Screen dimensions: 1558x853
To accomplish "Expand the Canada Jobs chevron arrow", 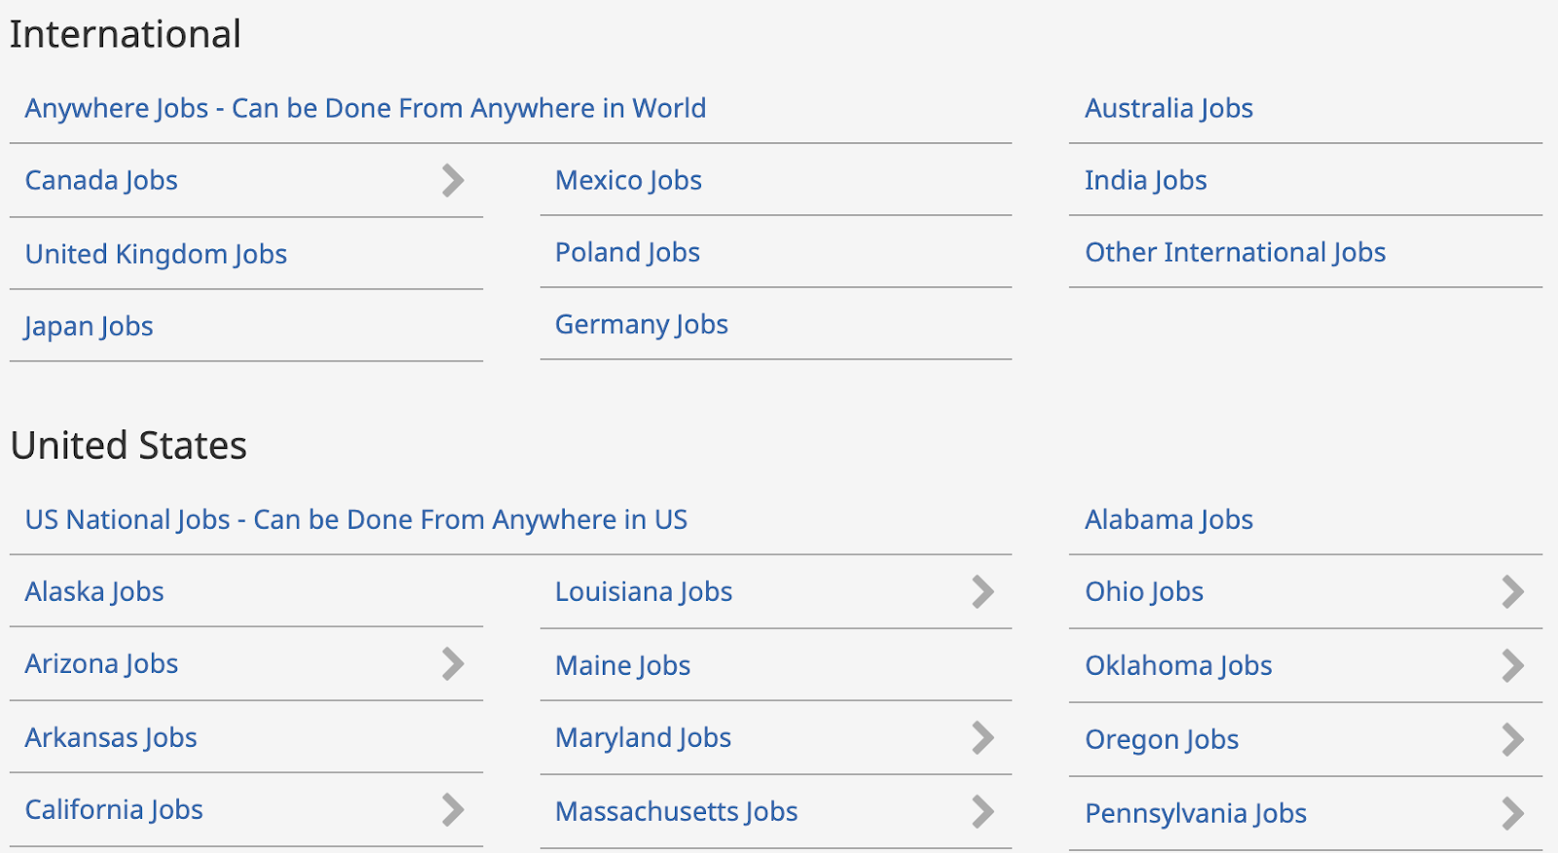I will tap(453, 180).
